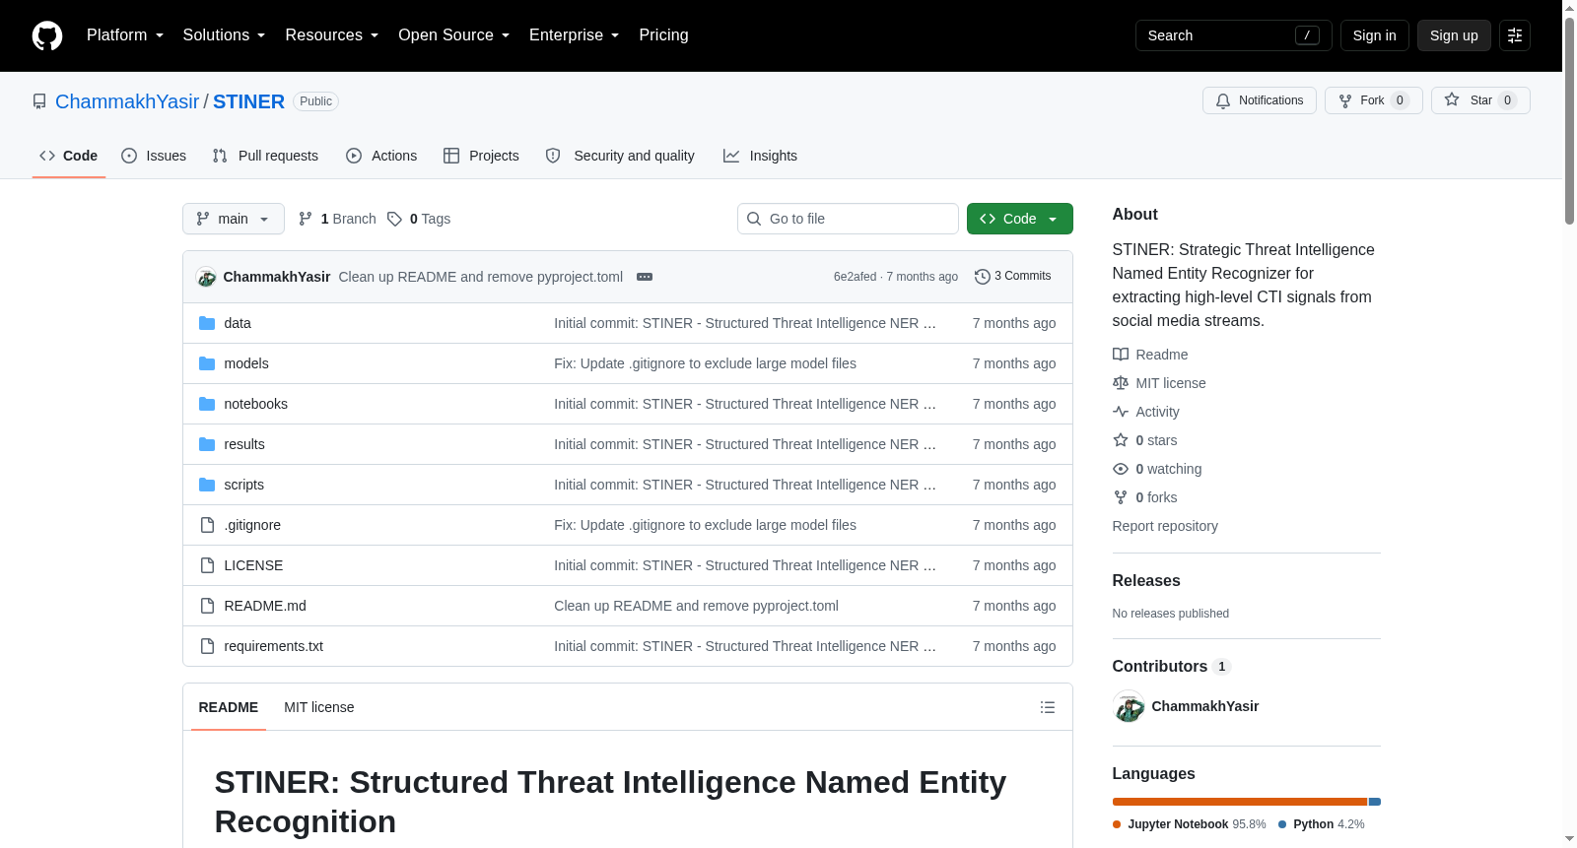Click the eye icon beside 0 watching
Screen dimensions: 1577x848
[1121, 469]
